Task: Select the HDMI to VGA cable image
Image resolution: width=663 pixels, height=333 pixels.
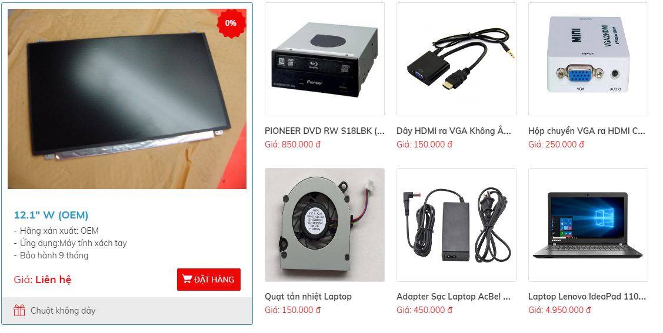Action: tap(457, 59)
